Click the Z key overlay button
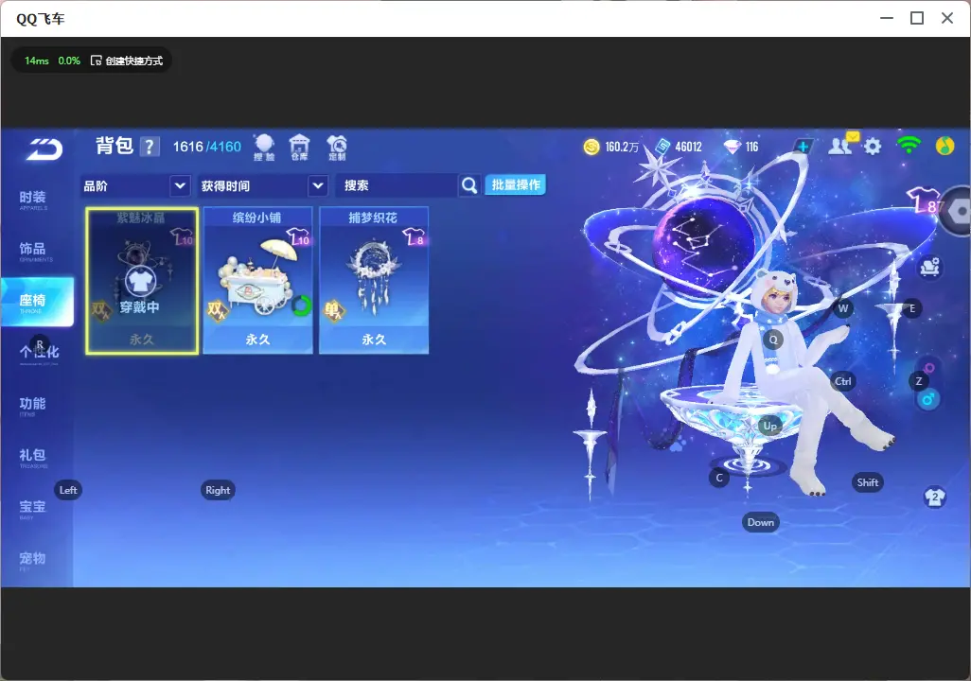The width and height of the screenshot is (971, 681). tap(918, 381)
